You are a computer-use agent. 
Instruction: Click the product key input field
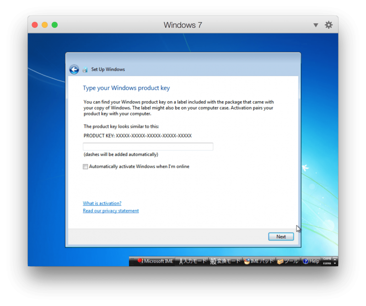point(148,146)
